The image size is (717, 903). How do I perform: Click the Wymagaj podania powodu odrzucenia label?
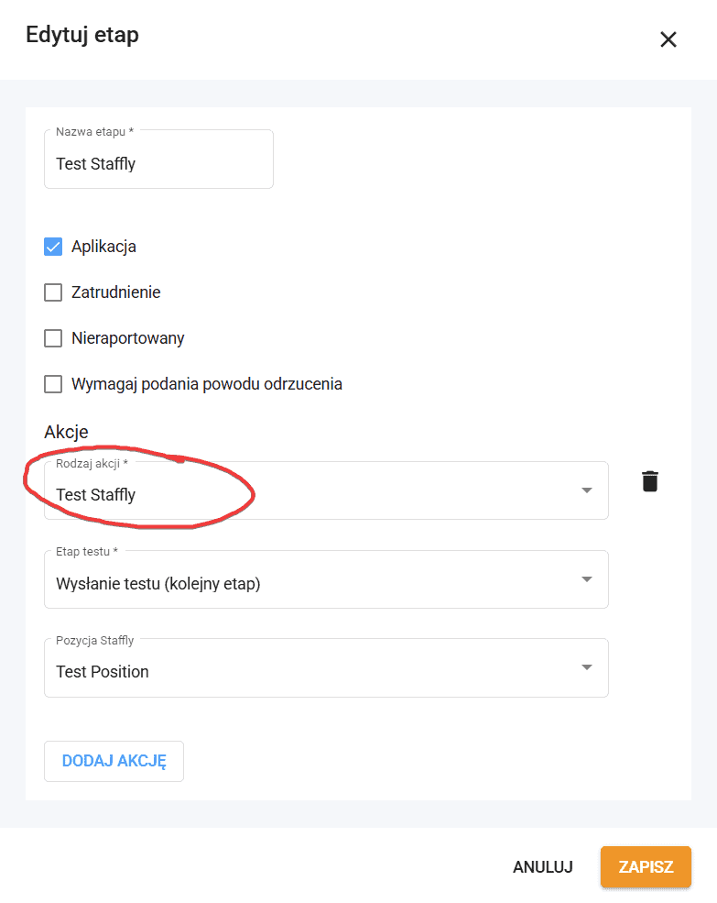(x=207, y=384)
